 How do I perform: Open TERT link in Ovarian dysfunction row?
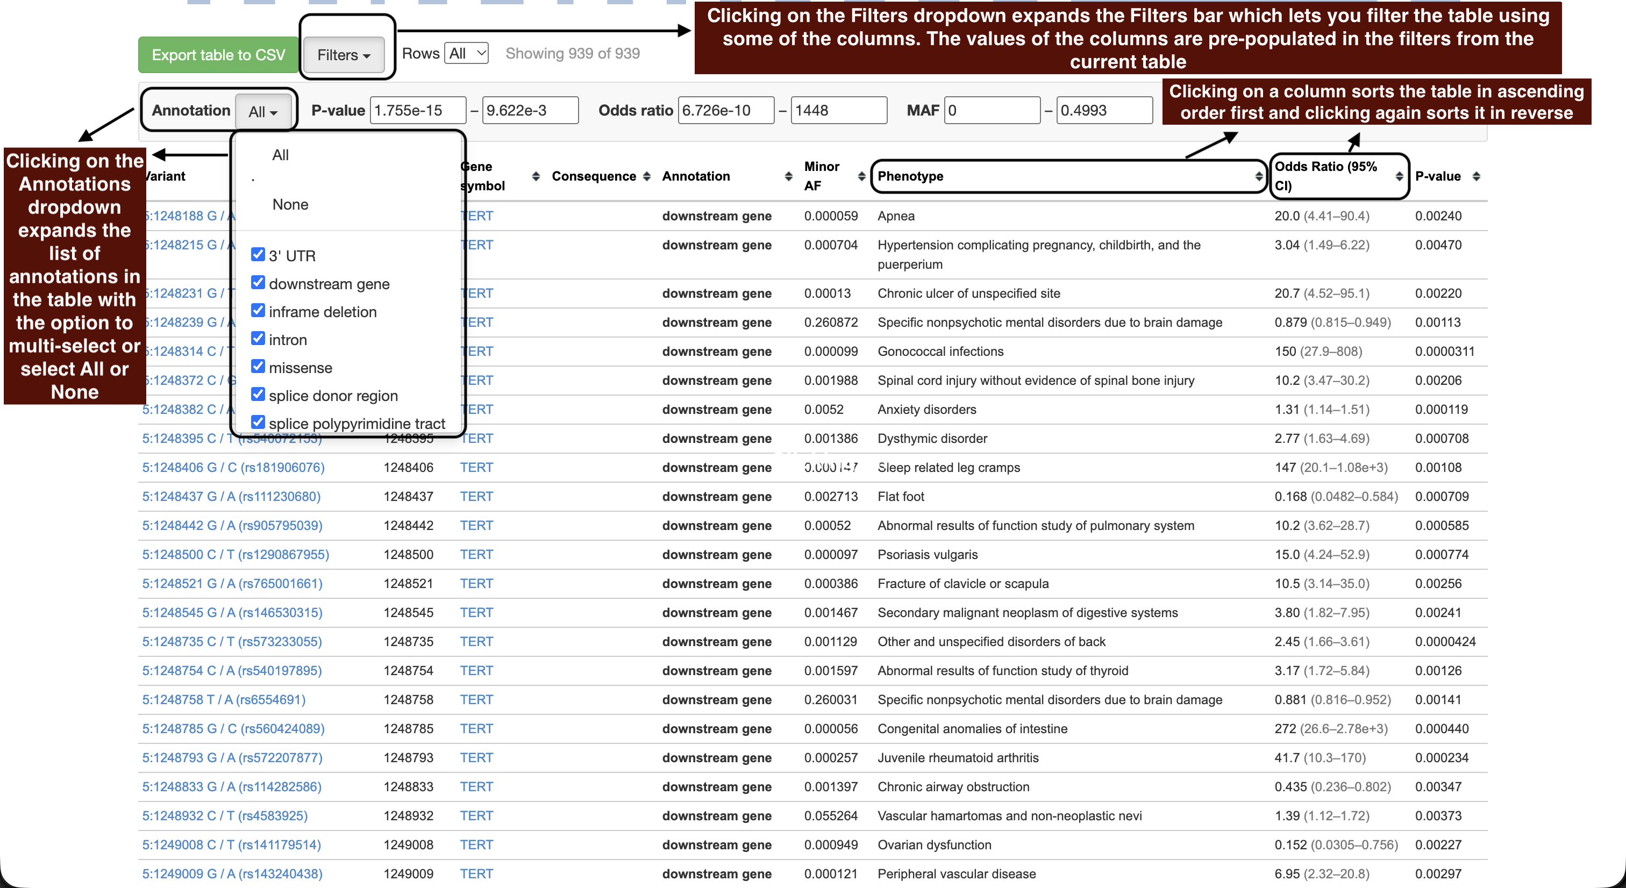(476, 845)
